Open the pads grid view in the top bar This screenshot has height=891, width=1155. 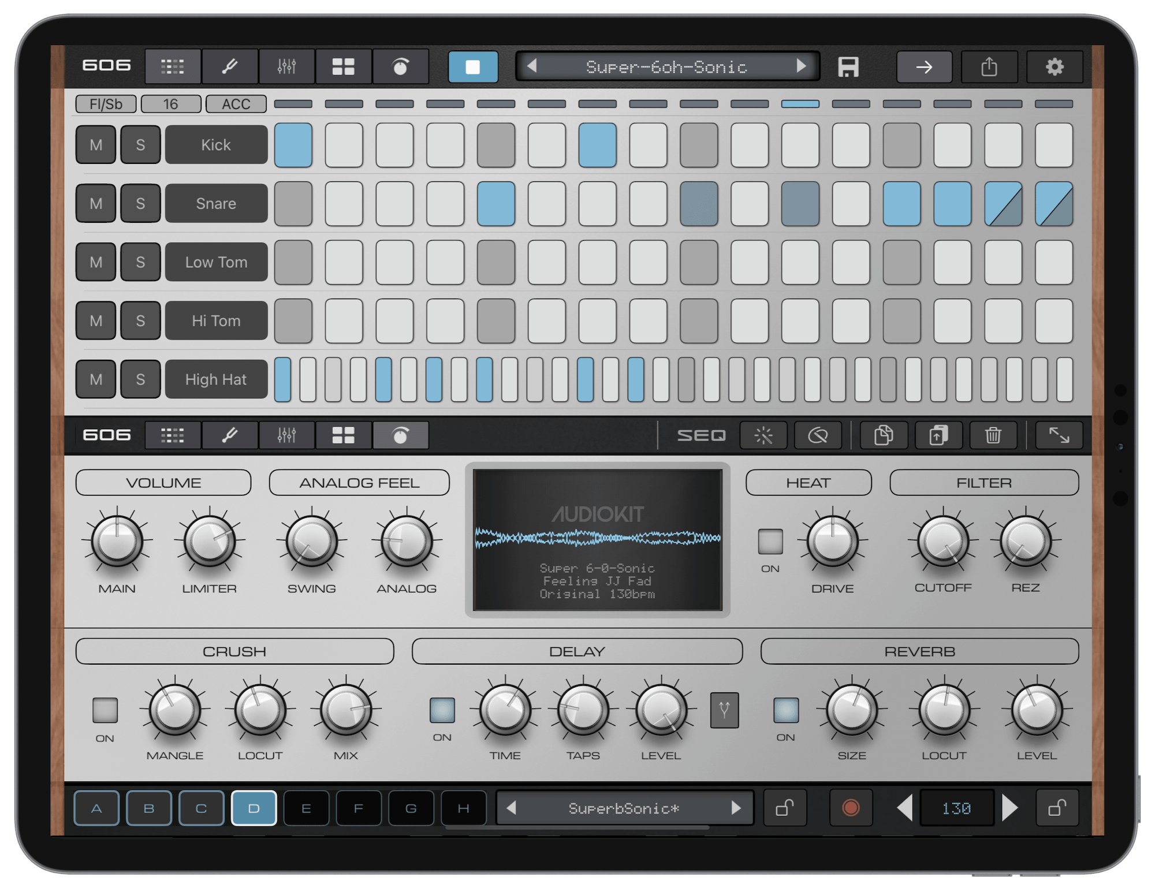(343, 66)
